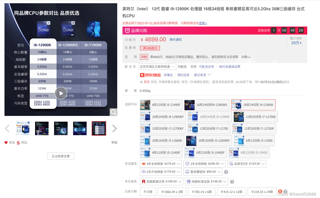Screen dimensions: 320x198
Task: Select the 不分期 installment option
Action: point(148,191)
